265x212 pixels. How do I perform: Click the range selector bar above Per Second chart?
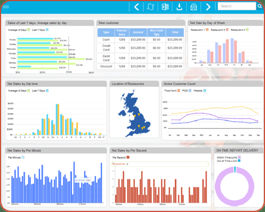(160, 164)
